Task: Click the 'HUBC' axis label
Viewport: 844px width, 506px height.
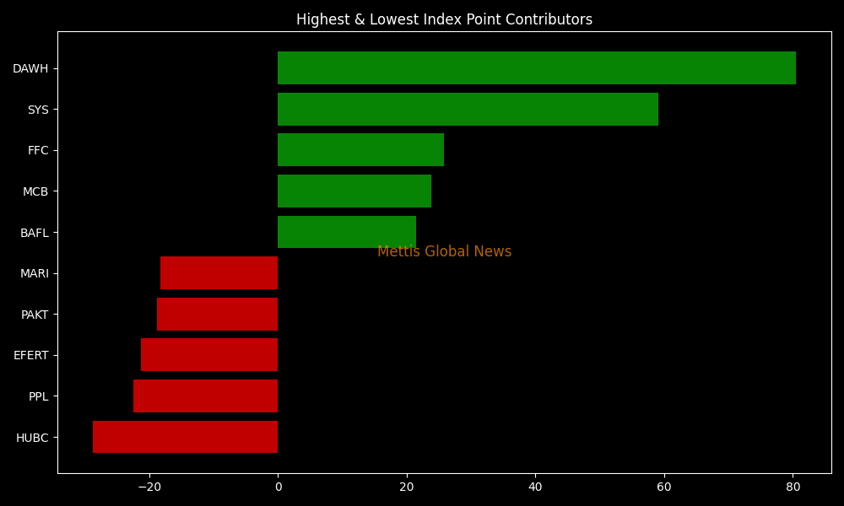Action: pyautogui.click(x=32, y=438)
